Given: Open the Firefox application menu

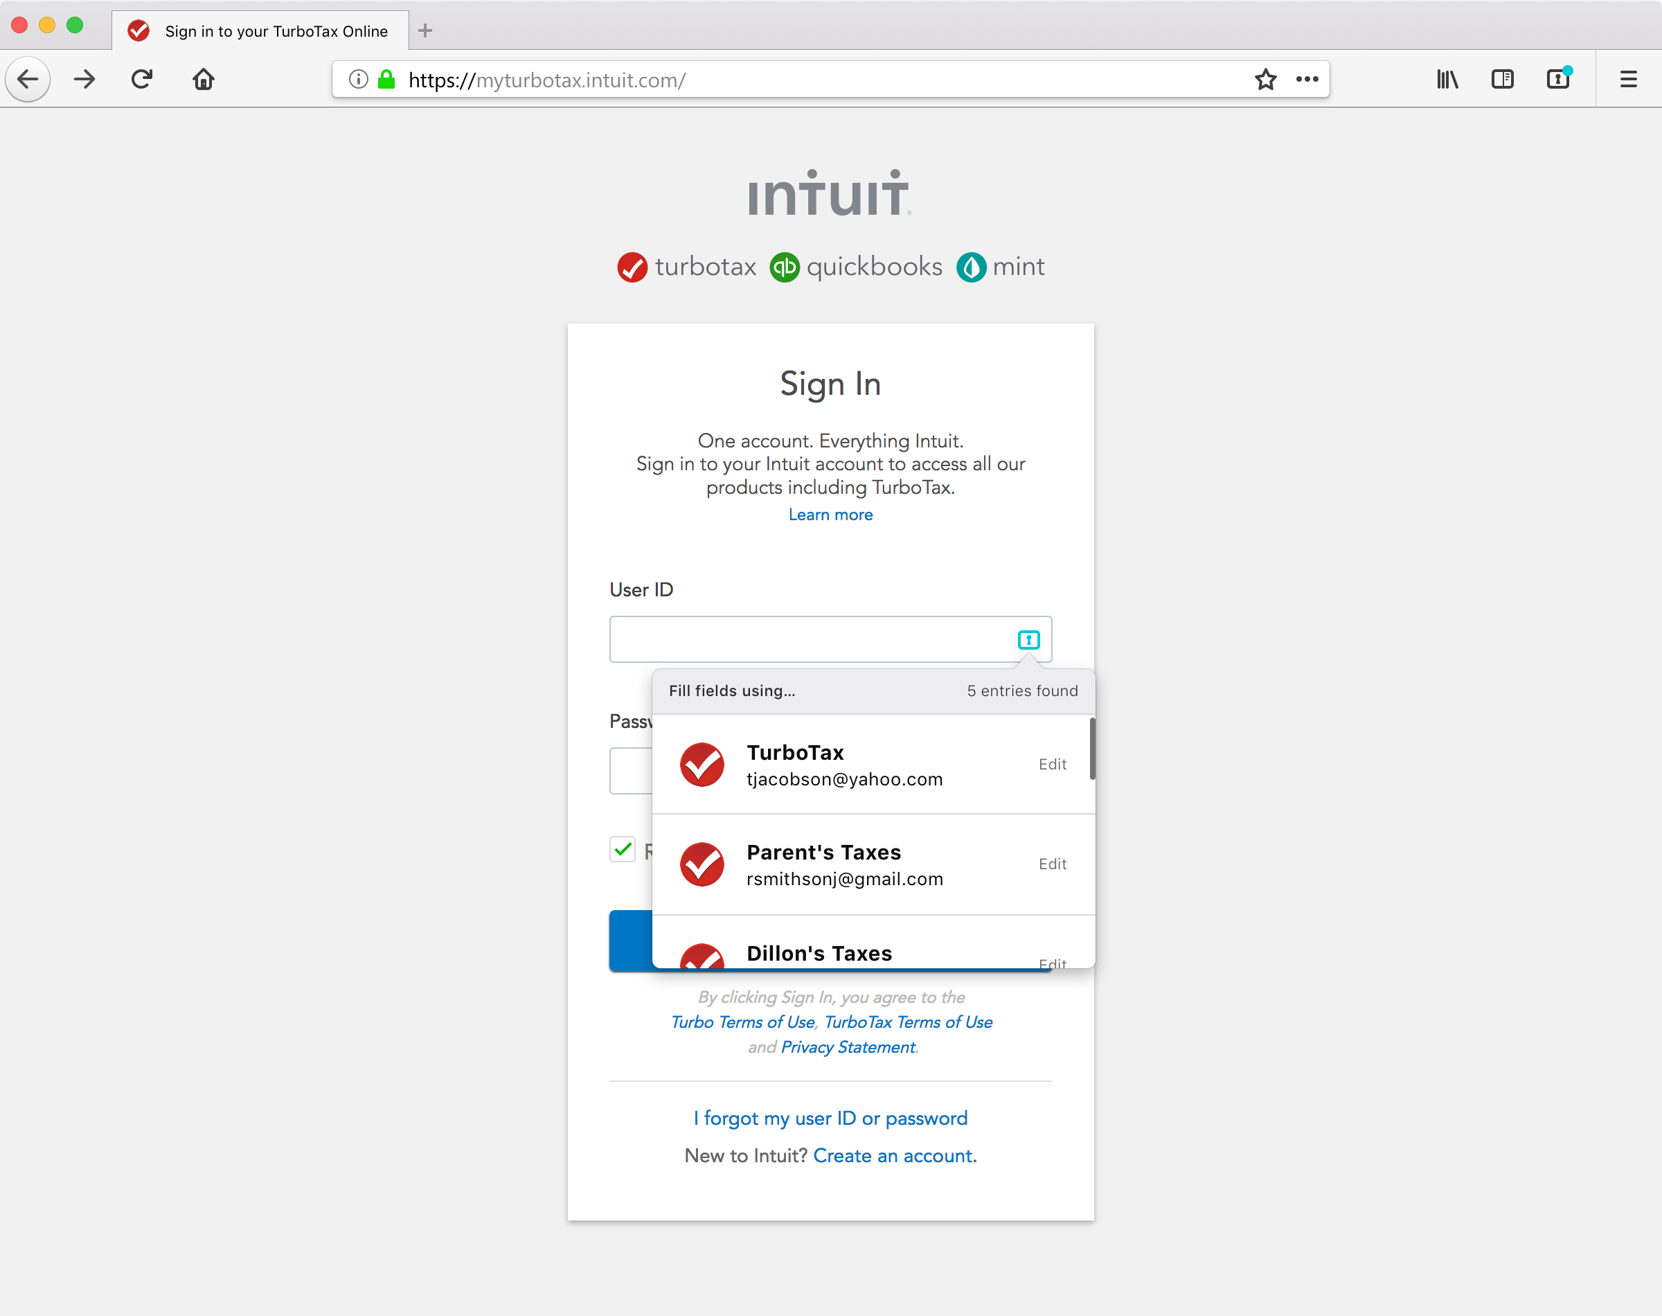Looking at the screenshot, I should (x=1628, y=78).
